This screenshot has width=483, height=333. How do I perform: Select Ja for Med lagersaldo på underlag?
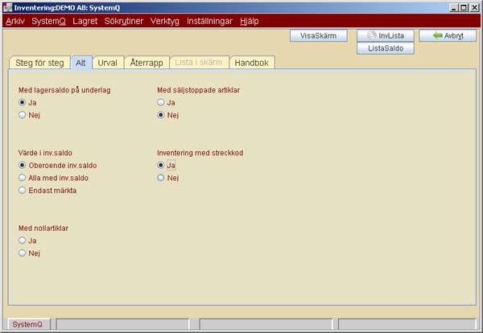click(x=23, y=103)
